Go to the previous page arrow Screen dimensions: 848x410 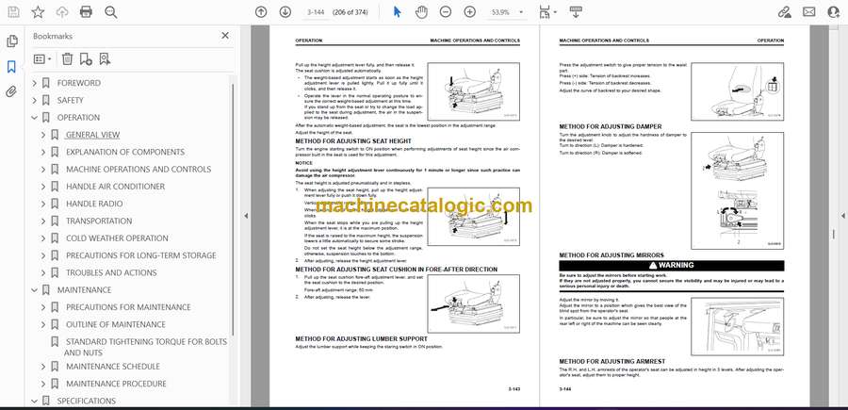tap(261, 12)
